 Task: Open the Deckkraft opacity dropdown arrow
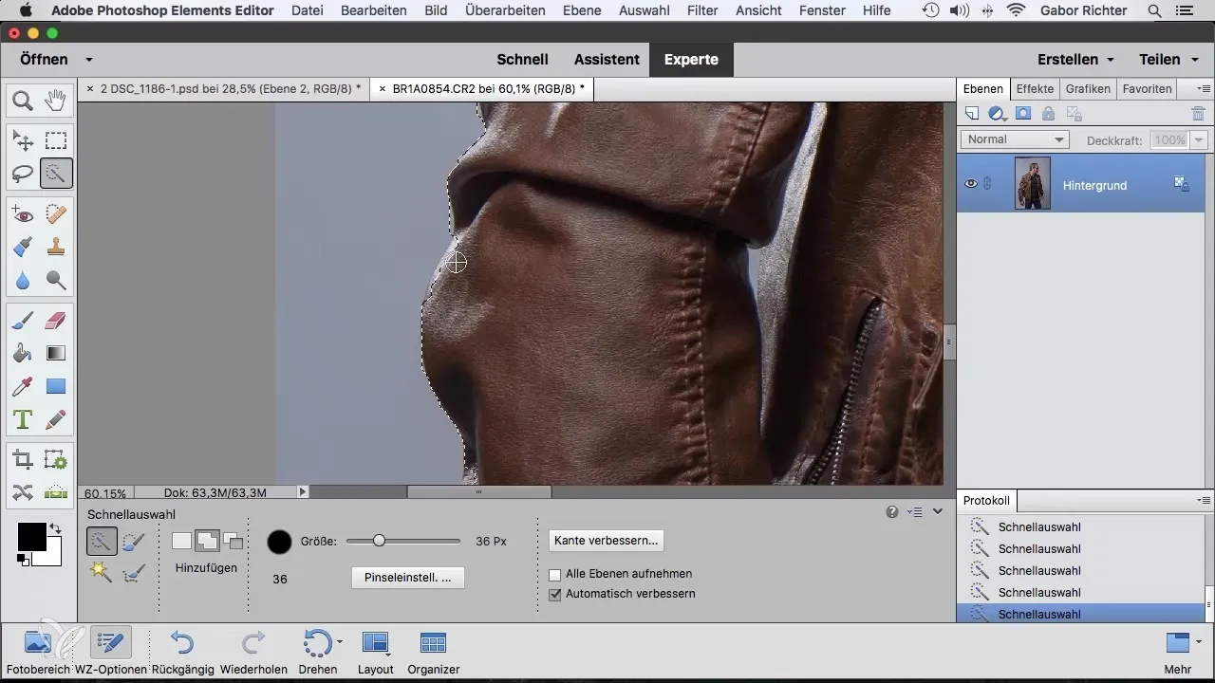tap(1199, 139)
